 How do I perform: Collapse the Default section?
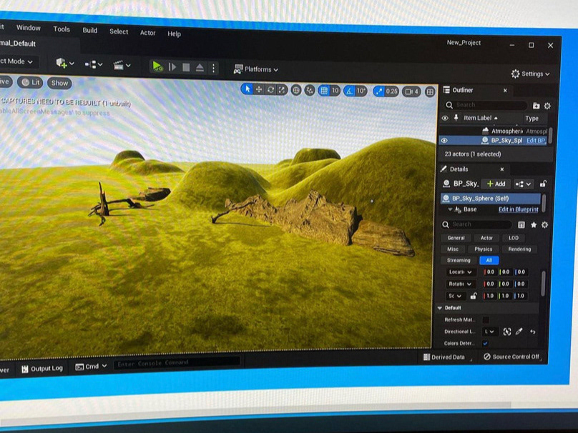click(440, 308)
